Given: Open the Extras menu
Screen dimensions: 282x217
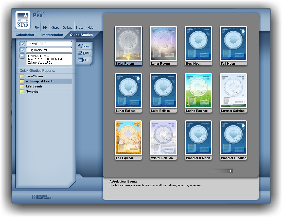Looking at the screenshot, I should tap(79, 28).
